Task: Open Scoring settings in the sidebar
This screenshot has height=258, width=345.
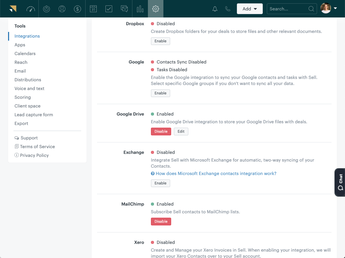Action: (23, 97)
